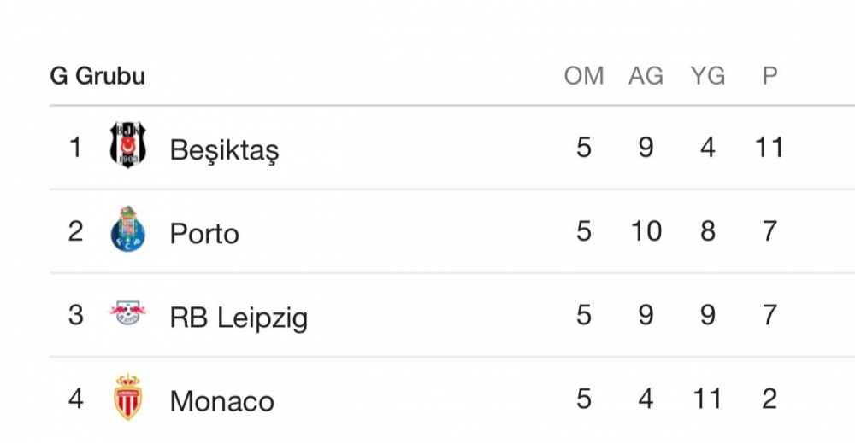The image size is (855, 443).
Task: Click Beşiktaş's 11 points value
Action: [x=769, y=148]
